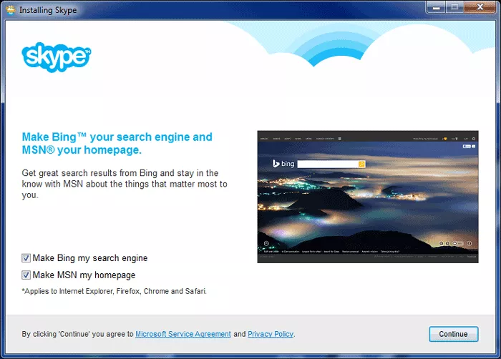The height and width of the screenshot is (359, 501).
Task: Uncheck Make MSN my homepage checkbox
Action: (26, 275)
